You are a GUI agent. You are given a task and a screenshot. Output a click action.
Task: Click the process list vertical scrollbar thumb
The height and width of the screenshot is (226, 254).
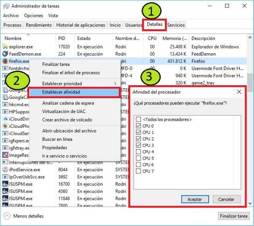coord(250,83)
